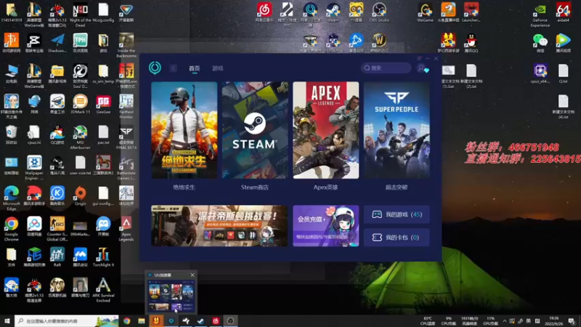Open the 腾讯视频 desktop icon
This screenshot has width=581, height=327.
(563, 43)
